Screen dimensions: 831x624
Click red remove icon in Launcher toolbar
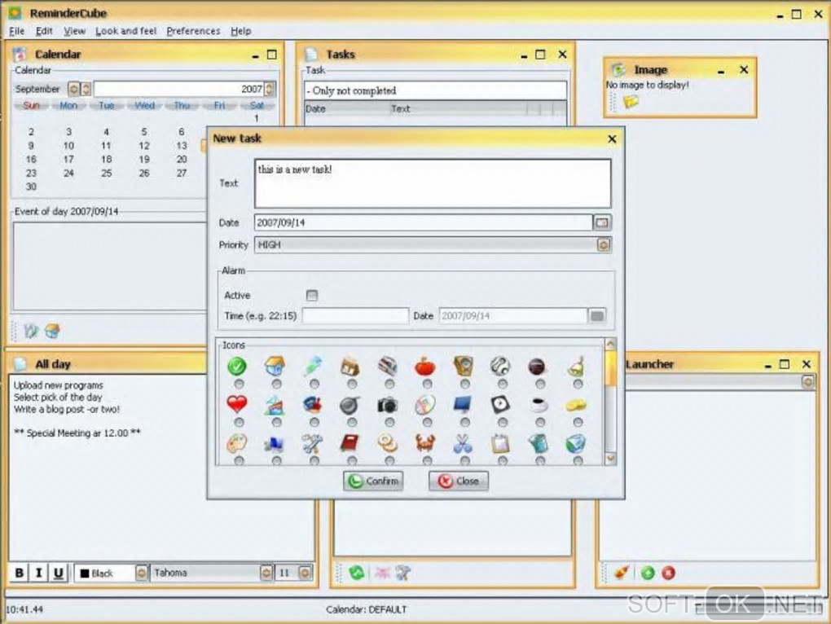669,573
